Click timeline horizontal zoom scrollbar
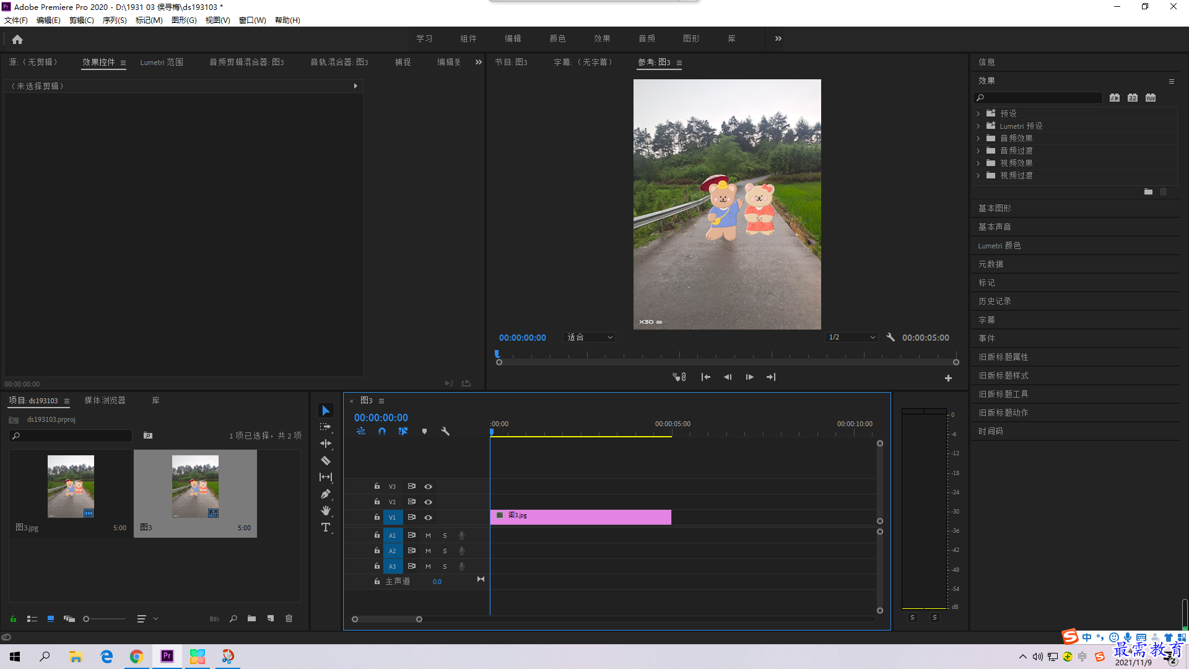Screen dimensions: 1189x669 click(387, 619)
